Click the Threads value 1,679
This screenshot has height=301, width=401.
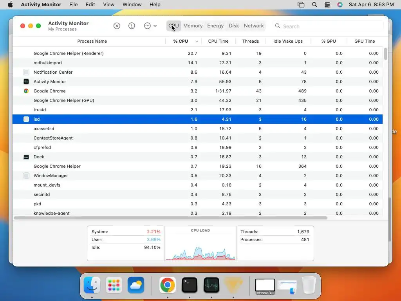click(x=303, y=232)
